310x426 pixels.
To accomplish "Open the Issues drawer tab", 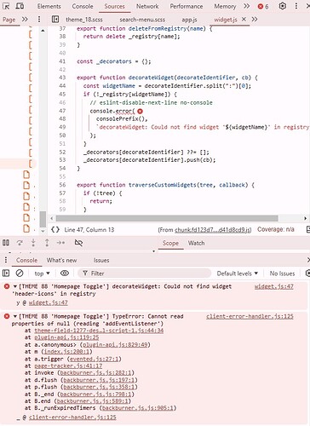I will [x=101, y=260].
